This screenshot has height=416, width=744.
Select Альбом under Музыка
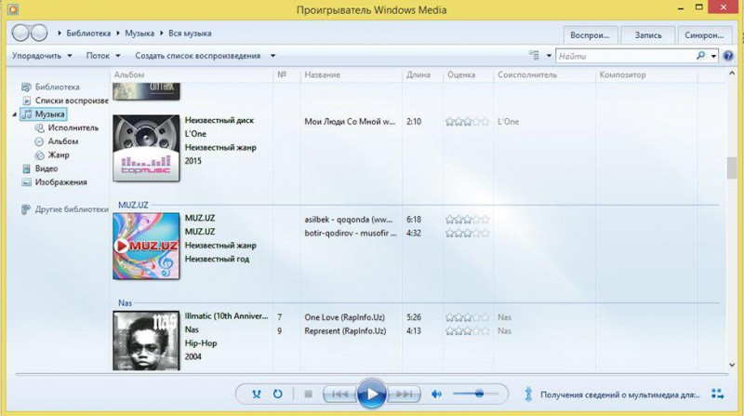(x=57, y=141)
